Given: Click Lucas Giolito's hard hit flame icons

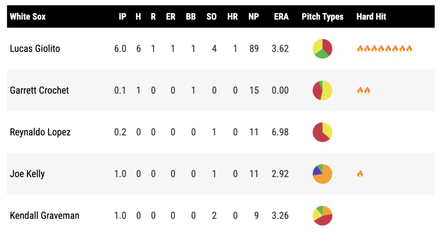Looking at the screenshot, I should (384, 49).
